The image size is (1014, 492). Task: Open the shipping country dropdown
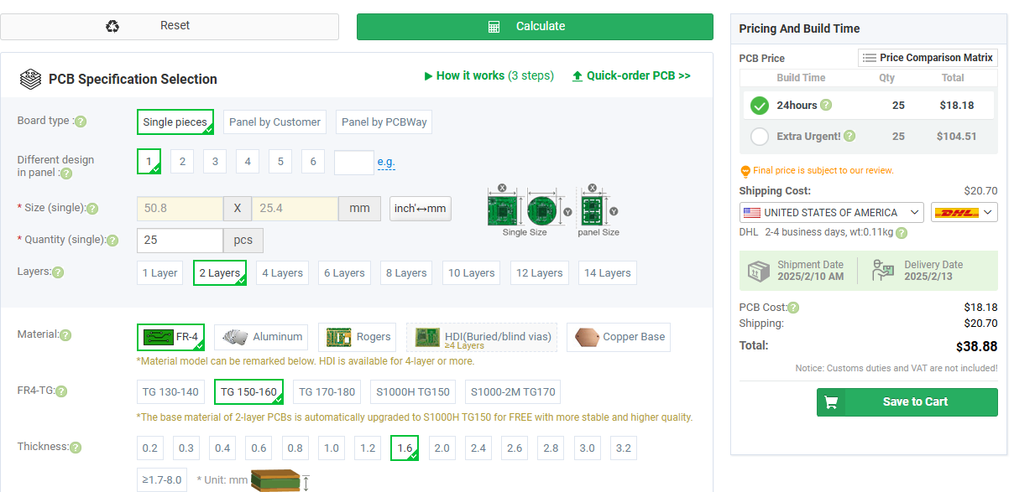(831, 213)
